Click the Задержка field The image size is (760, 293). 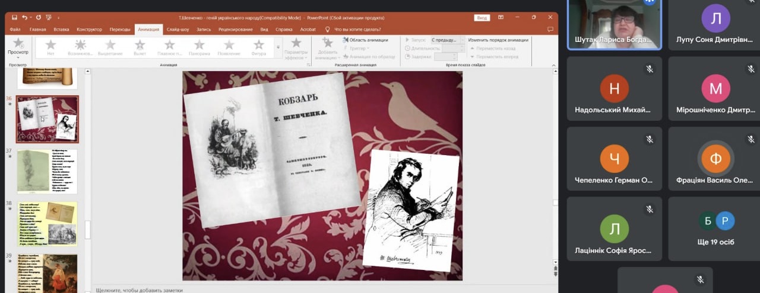pos(446,57)
